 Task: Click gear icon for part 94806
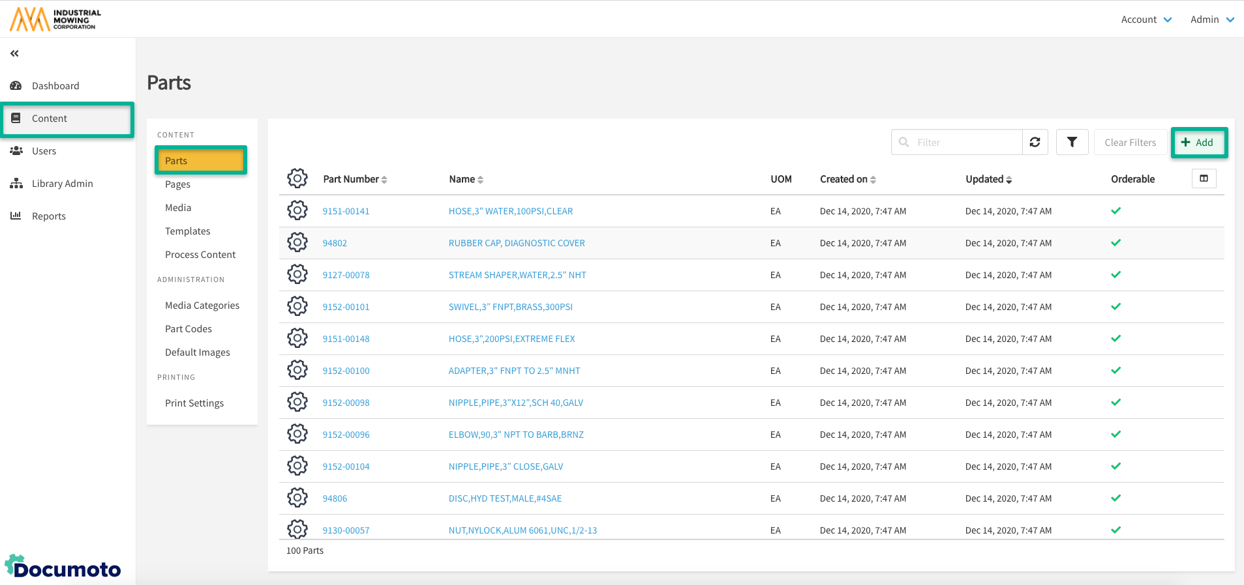click(x=297, y=498)
